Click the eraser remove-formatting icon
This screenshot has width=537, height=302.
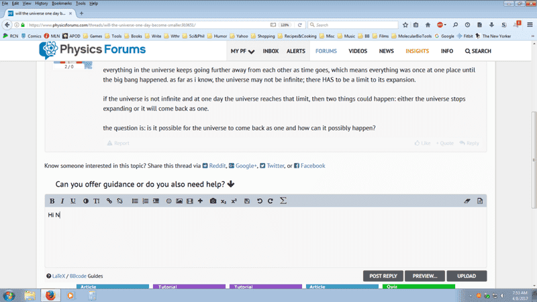[x=468, y=201]
